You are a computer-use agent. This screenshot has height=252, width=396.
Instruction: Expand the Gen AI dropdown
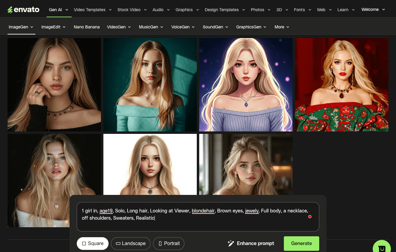[x=58, y=10]
